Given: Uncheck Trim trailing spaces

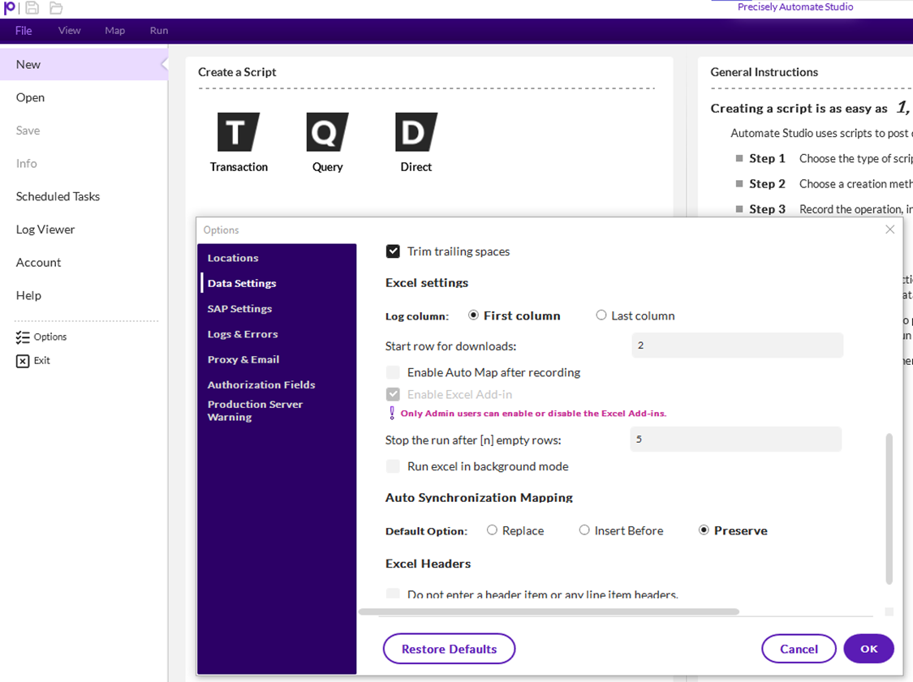Looking at the screenshot, I should [393, 251].
